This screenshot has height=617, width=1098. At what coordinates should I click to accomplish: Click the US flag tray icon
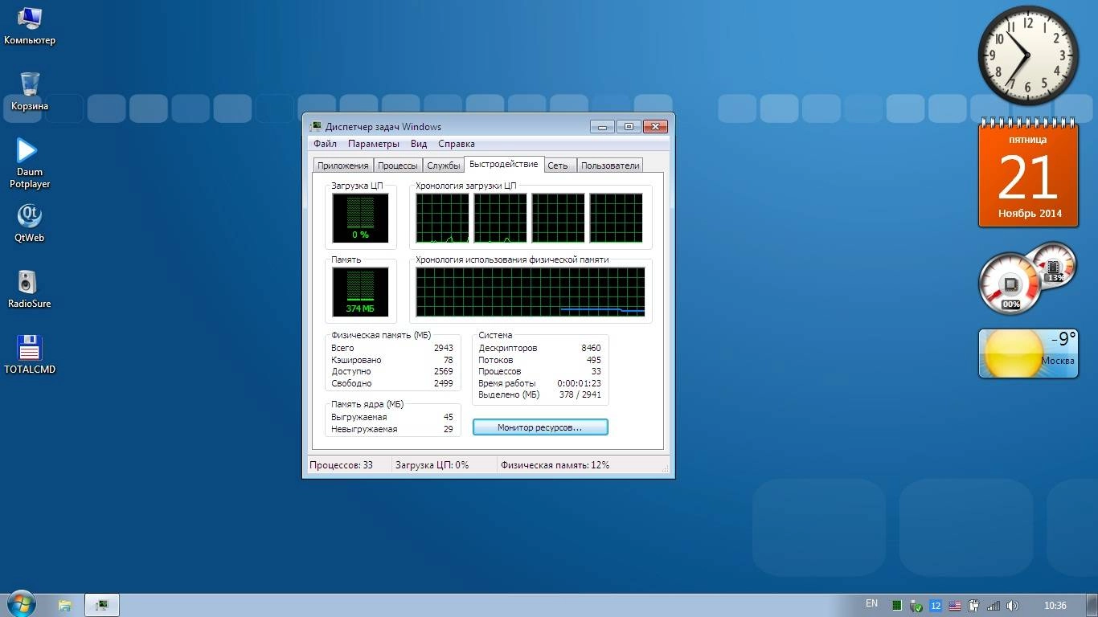[955, 606]
